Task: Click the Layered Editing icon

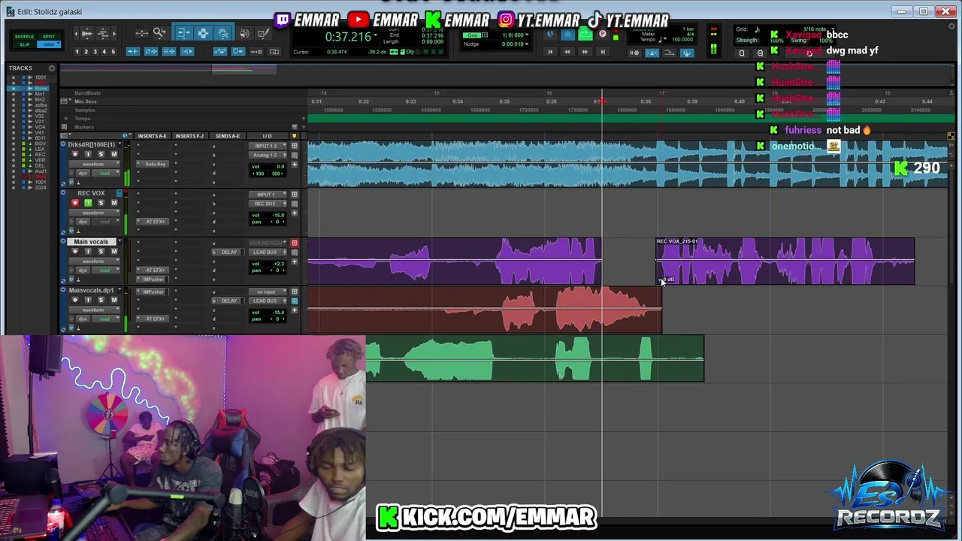Action: 274,52
